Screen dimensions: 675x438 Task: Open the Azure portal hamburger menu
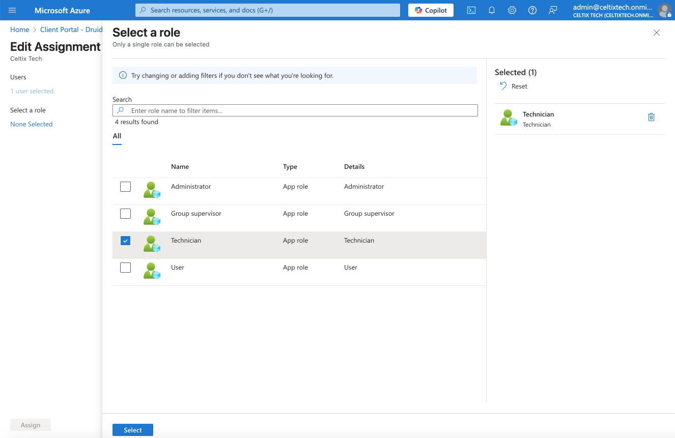tap(12, 10)
